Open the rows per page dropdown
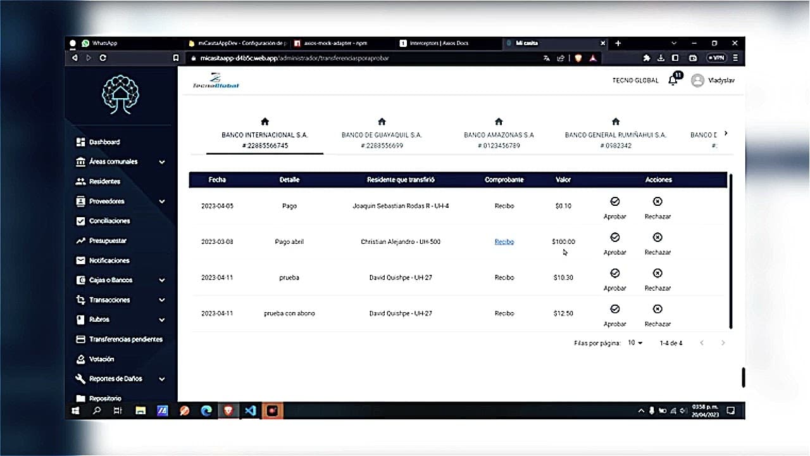The image size is (810, 456). click(x=635, y=343)
